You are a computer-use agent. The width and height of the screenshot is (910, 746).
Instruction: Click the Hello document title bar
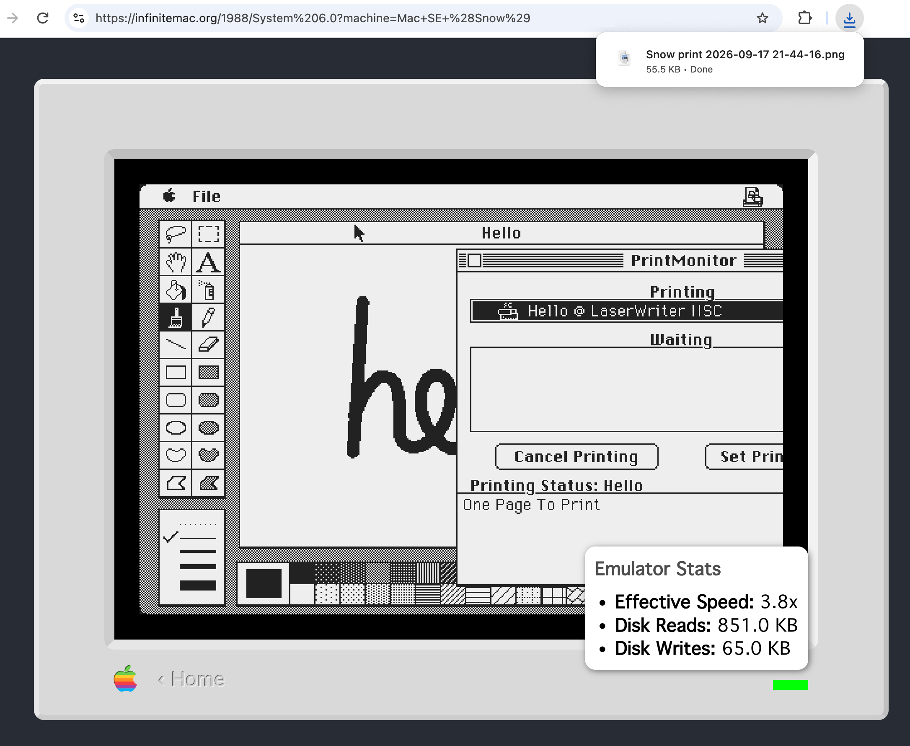(x=501, y=233)
